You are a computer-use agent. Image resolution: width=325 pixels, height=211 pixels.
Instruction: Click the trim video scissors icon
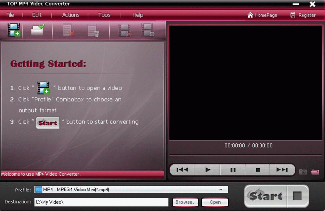(125, 30)
